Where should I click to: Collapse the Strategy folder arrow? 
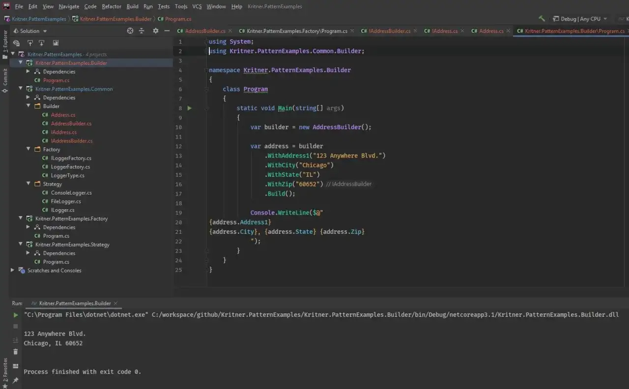[x=29, y=184]
